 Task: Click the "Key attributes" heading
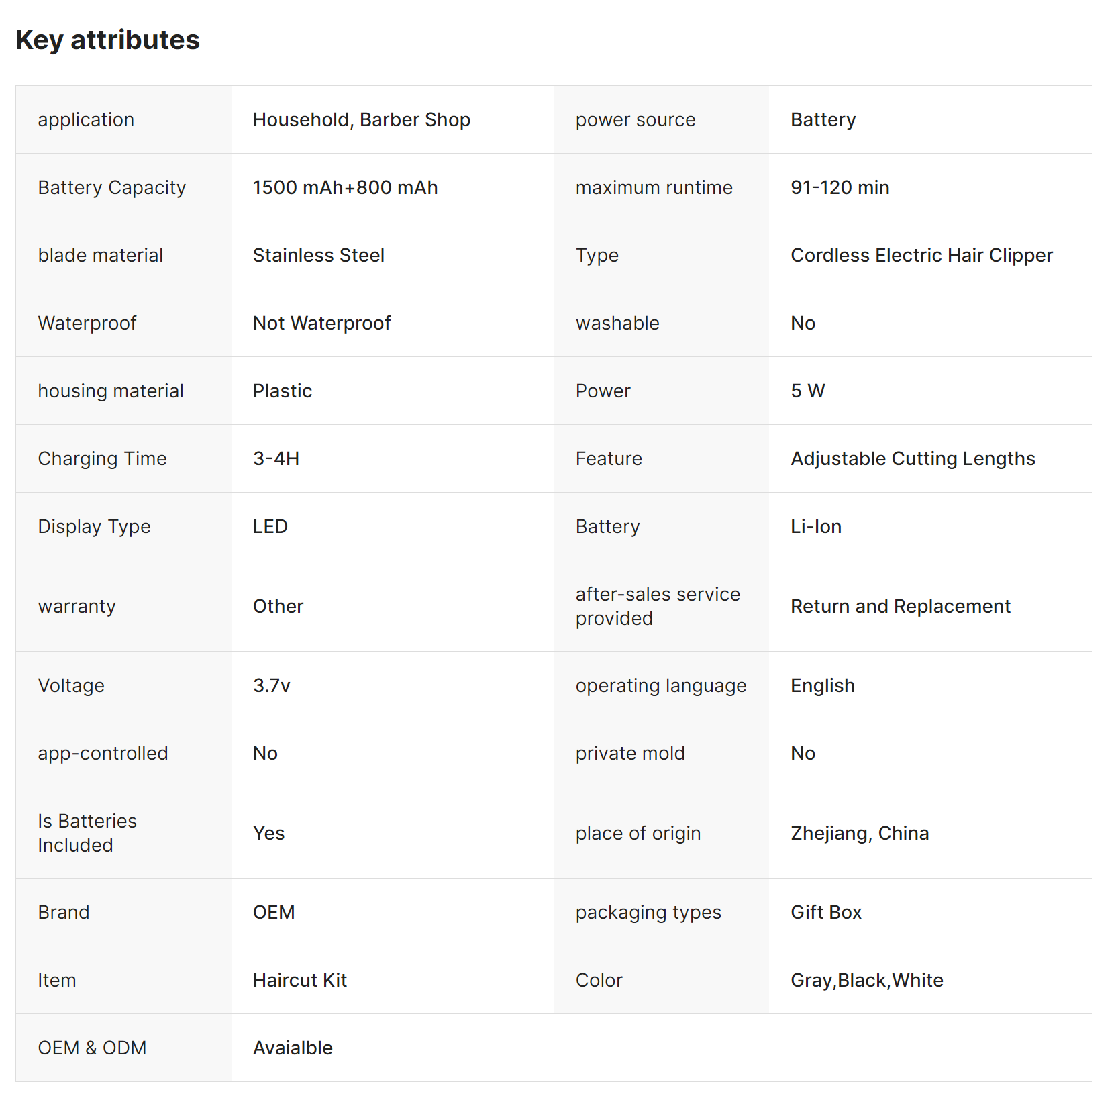tap(107, 40)
